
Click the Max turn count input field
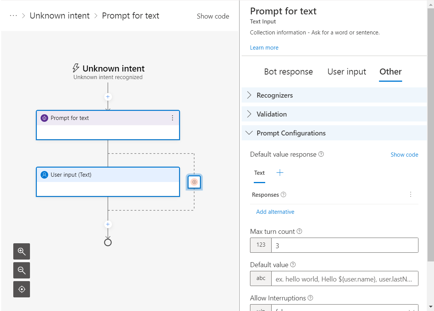coord(344,245)
